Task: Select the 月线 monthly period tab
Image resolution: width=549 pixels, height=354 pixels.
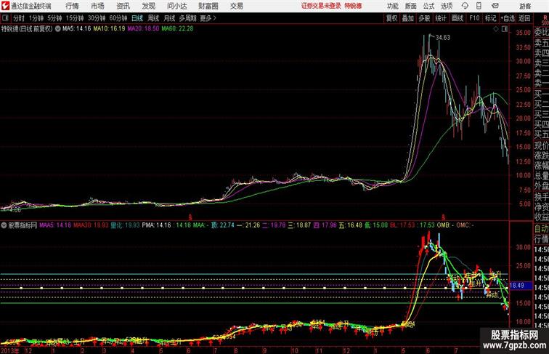Action: coord(169,18)
